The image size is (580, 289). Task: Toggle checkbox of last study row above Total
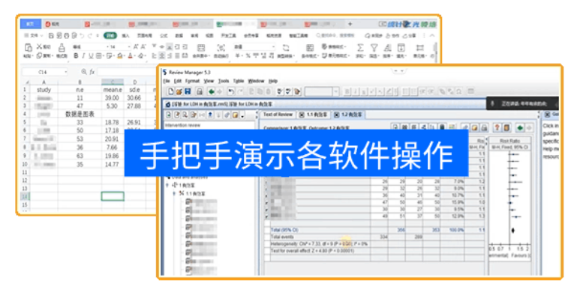pos(267,216)
